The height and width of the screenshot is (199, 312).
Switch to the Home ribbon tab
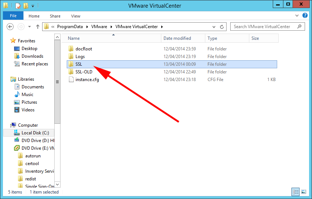click(34, 16)
